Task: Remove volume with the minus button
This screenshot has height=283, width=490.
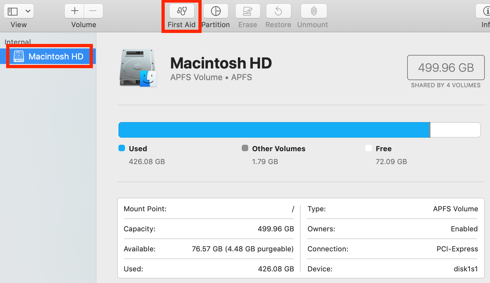Action: [93, 11]
